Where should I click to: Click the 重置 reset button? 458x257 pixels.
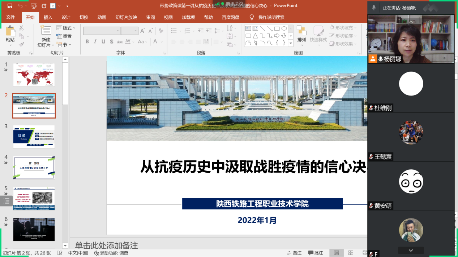[64, 36]
